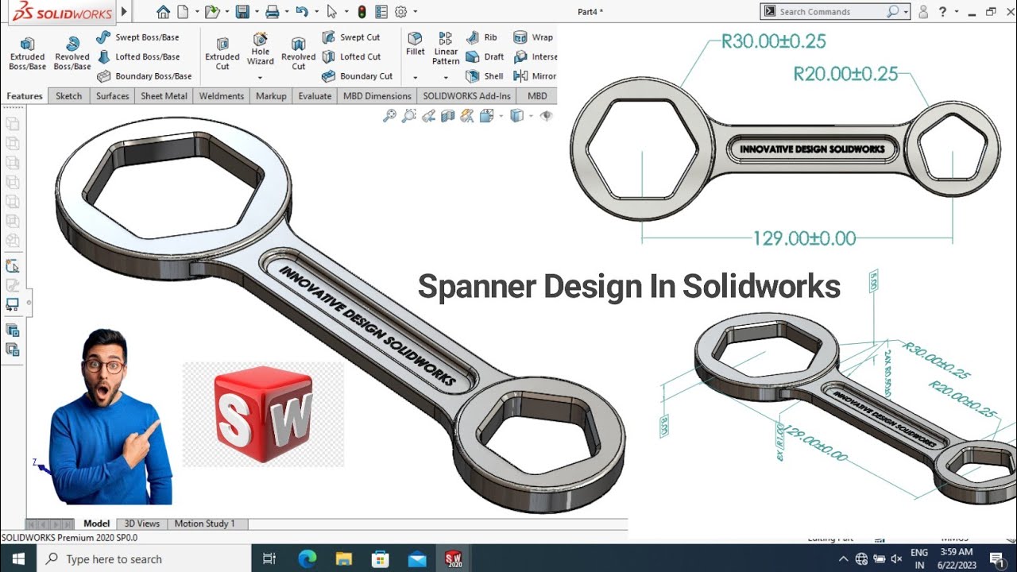Switch to the 3D Views bottom tab

click(x=142, y=524)
